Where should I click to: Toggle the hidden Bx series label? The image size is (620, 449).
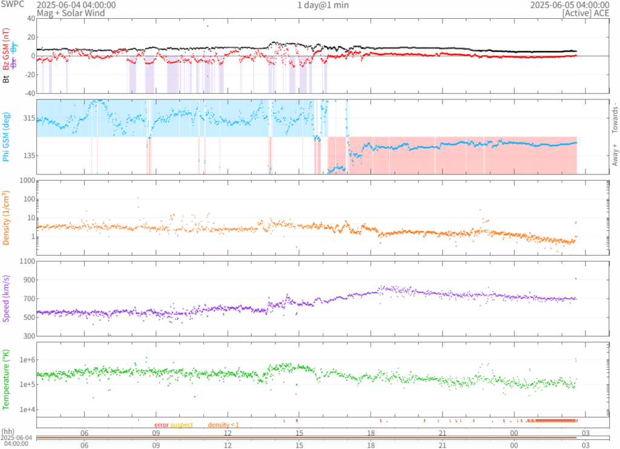(x=15, y=63)
